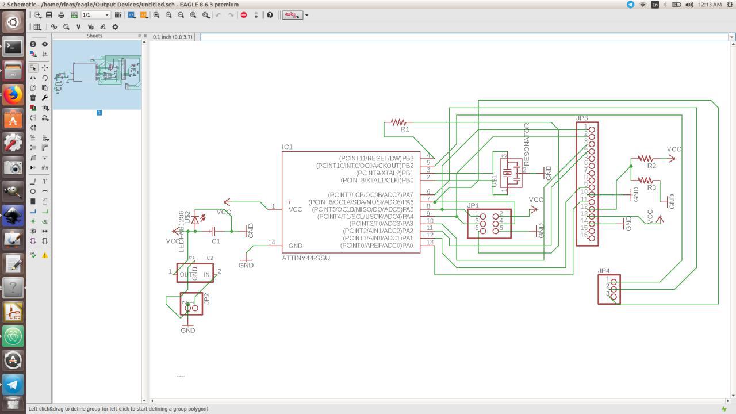Select the Delete (trash) tool

click(x=33, y=98)
